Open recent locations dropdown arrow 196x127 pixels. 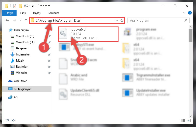point(21,20)
